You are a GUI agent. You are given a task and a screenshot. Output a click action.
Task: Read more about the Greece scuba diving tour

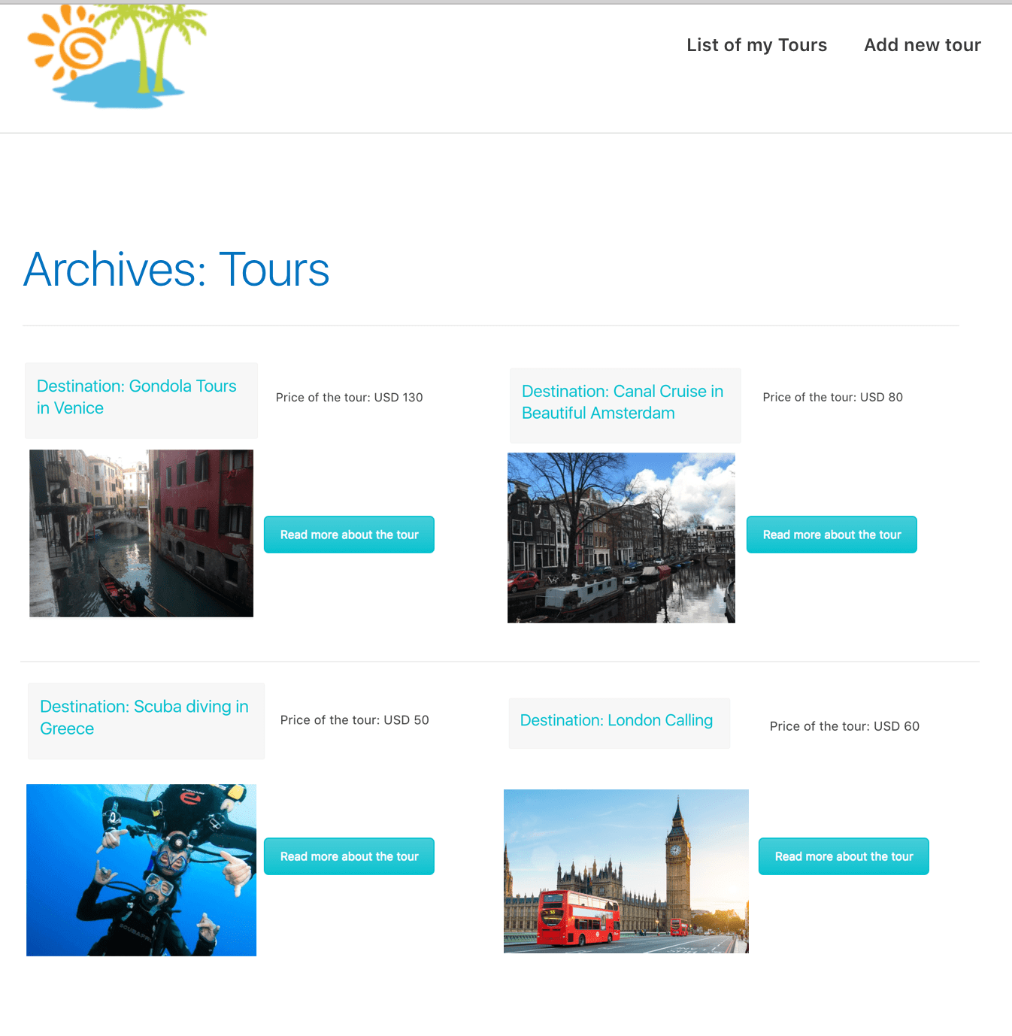349,856
